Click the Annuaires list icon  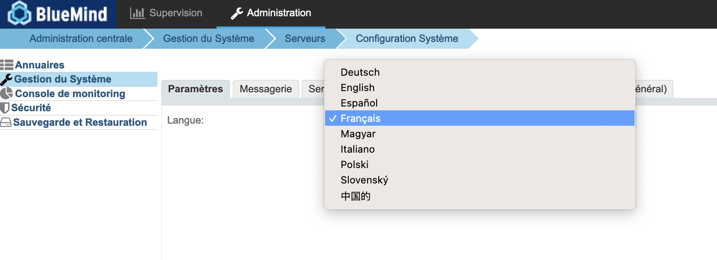[x=7, y=65]
